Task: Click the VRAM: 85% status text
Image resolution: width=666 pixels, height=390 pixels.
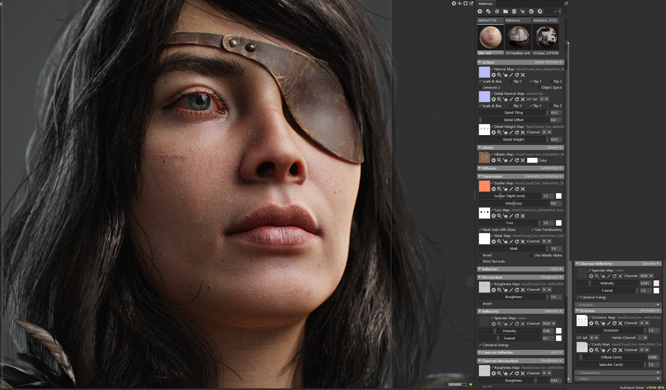Action: pos(655,388)
